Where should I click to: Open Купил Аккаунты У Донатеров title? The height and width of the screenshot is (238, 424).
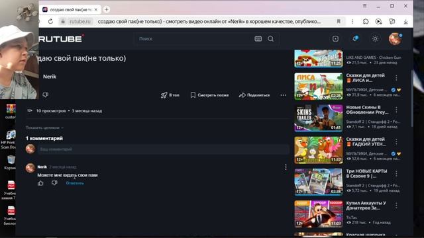366,206
